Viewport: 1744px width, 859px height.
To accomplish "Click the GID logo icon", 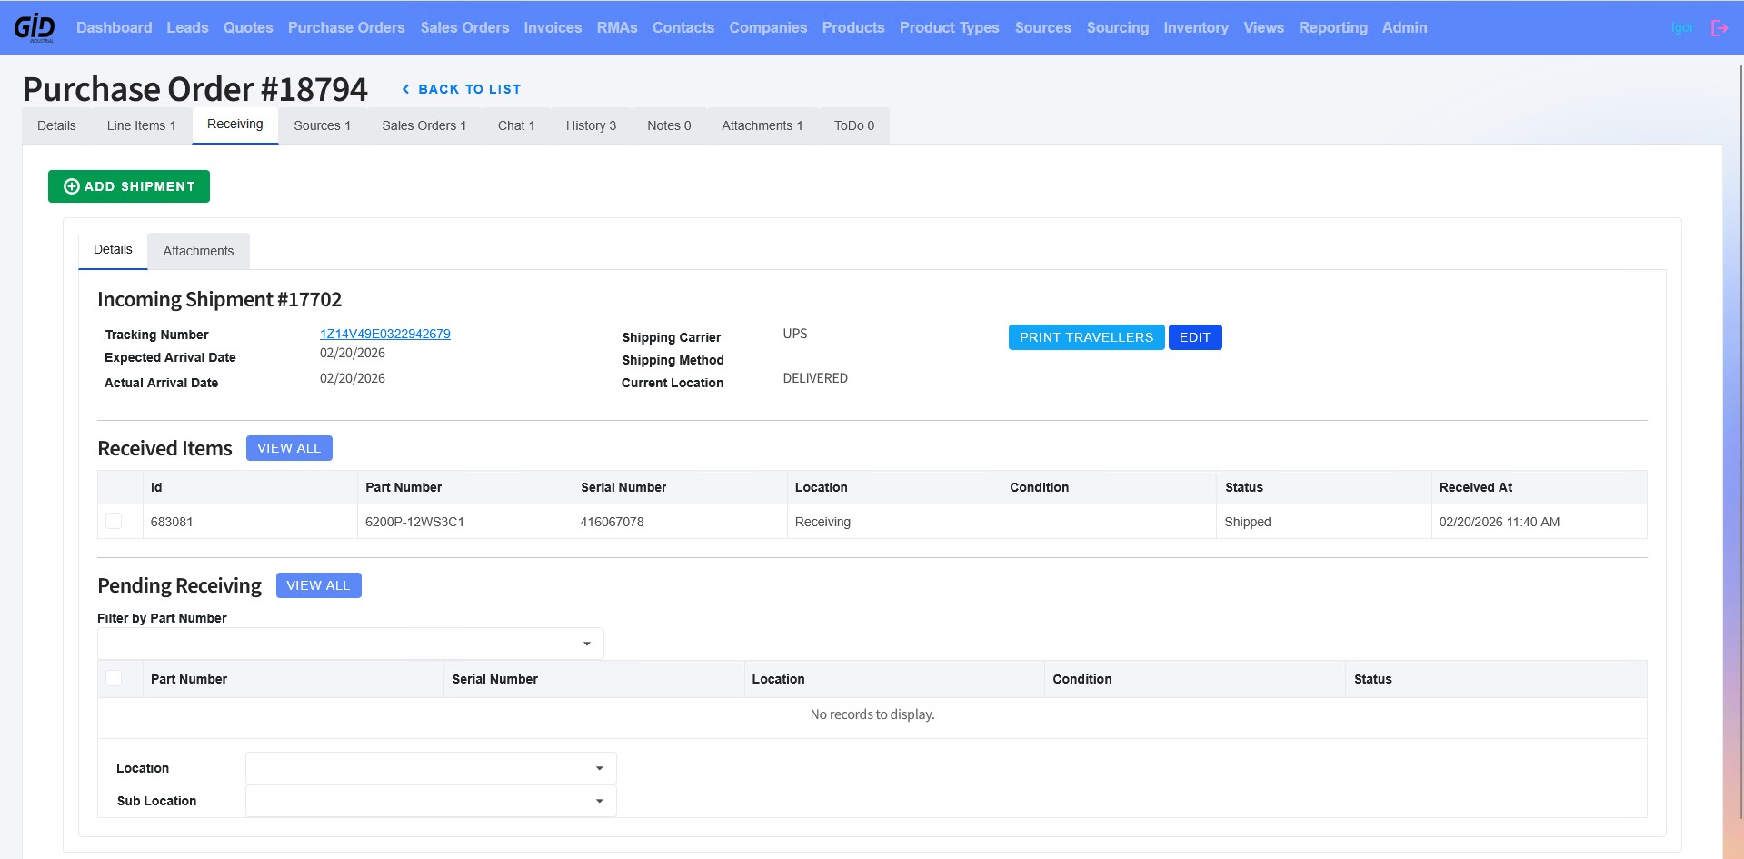I will point(35,27).
